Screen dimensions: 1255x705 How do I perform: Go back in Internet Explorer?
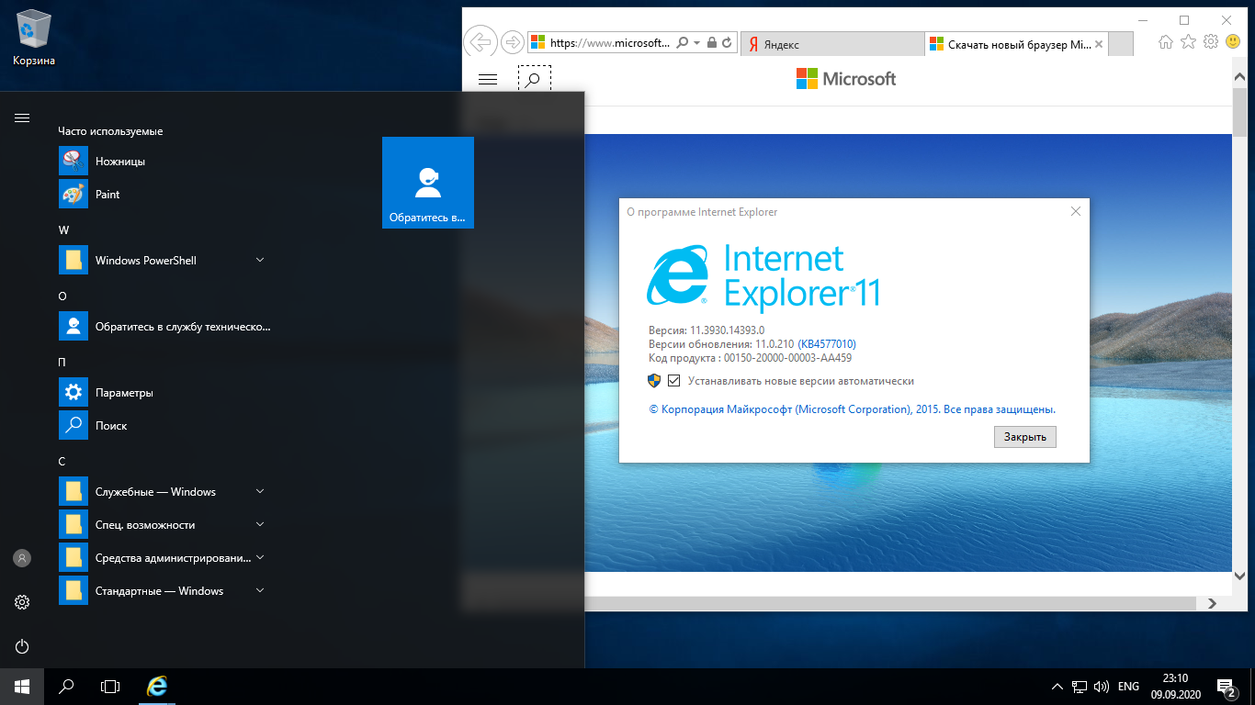pos(480,41)
